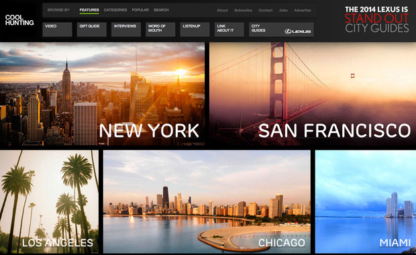Open the Link About It tile
This screenshot has height=255, width=416.
(x=229, y=30)
